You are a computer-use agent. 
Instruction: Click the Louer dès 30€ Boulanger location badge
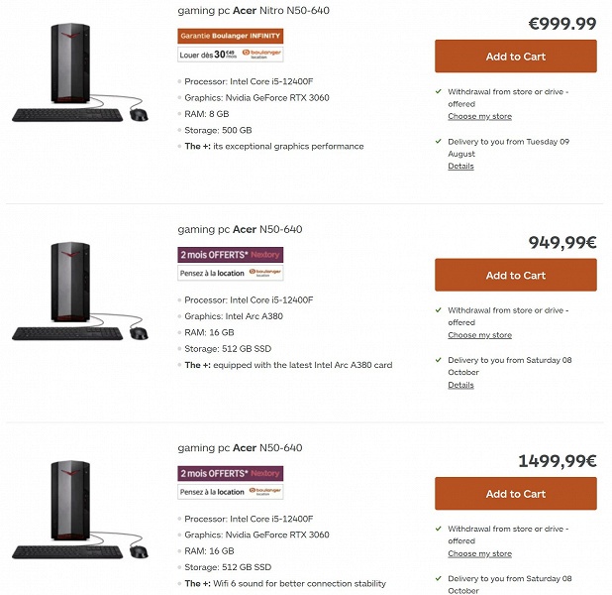click(230, 56)
